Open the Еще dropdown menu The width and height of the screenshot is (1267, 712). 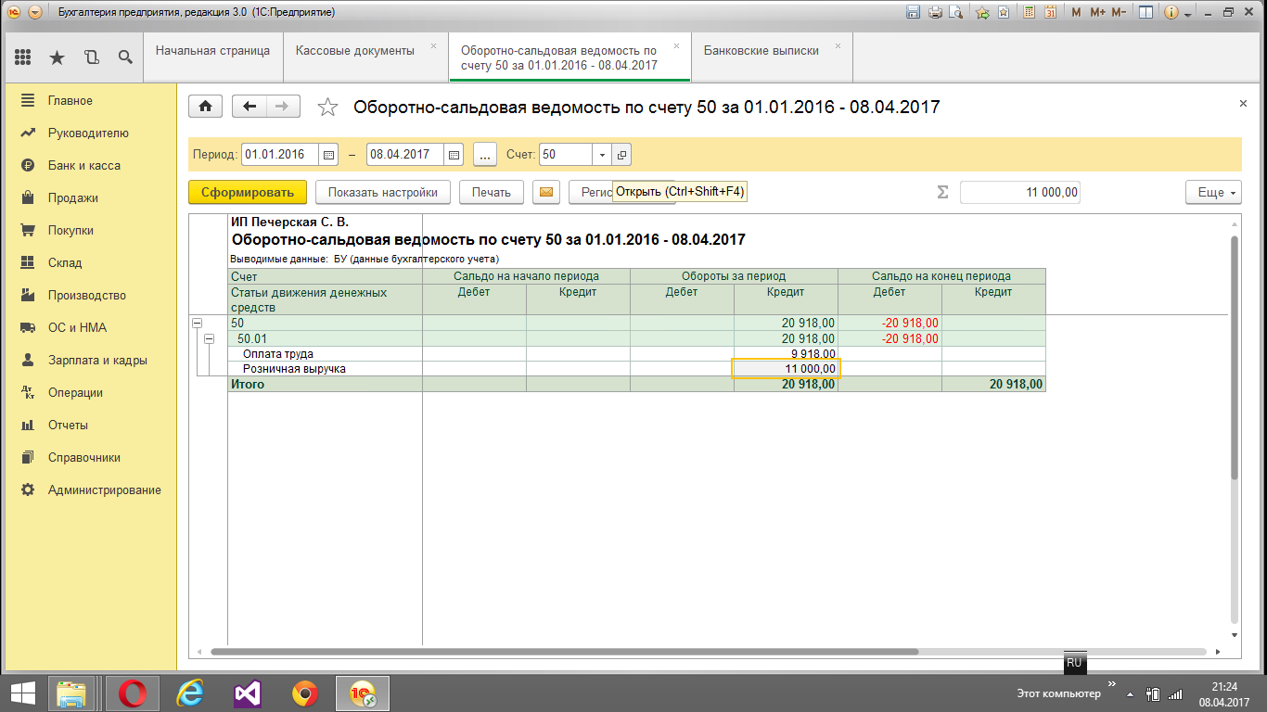pyautogui.click(x=1212, y=192)
